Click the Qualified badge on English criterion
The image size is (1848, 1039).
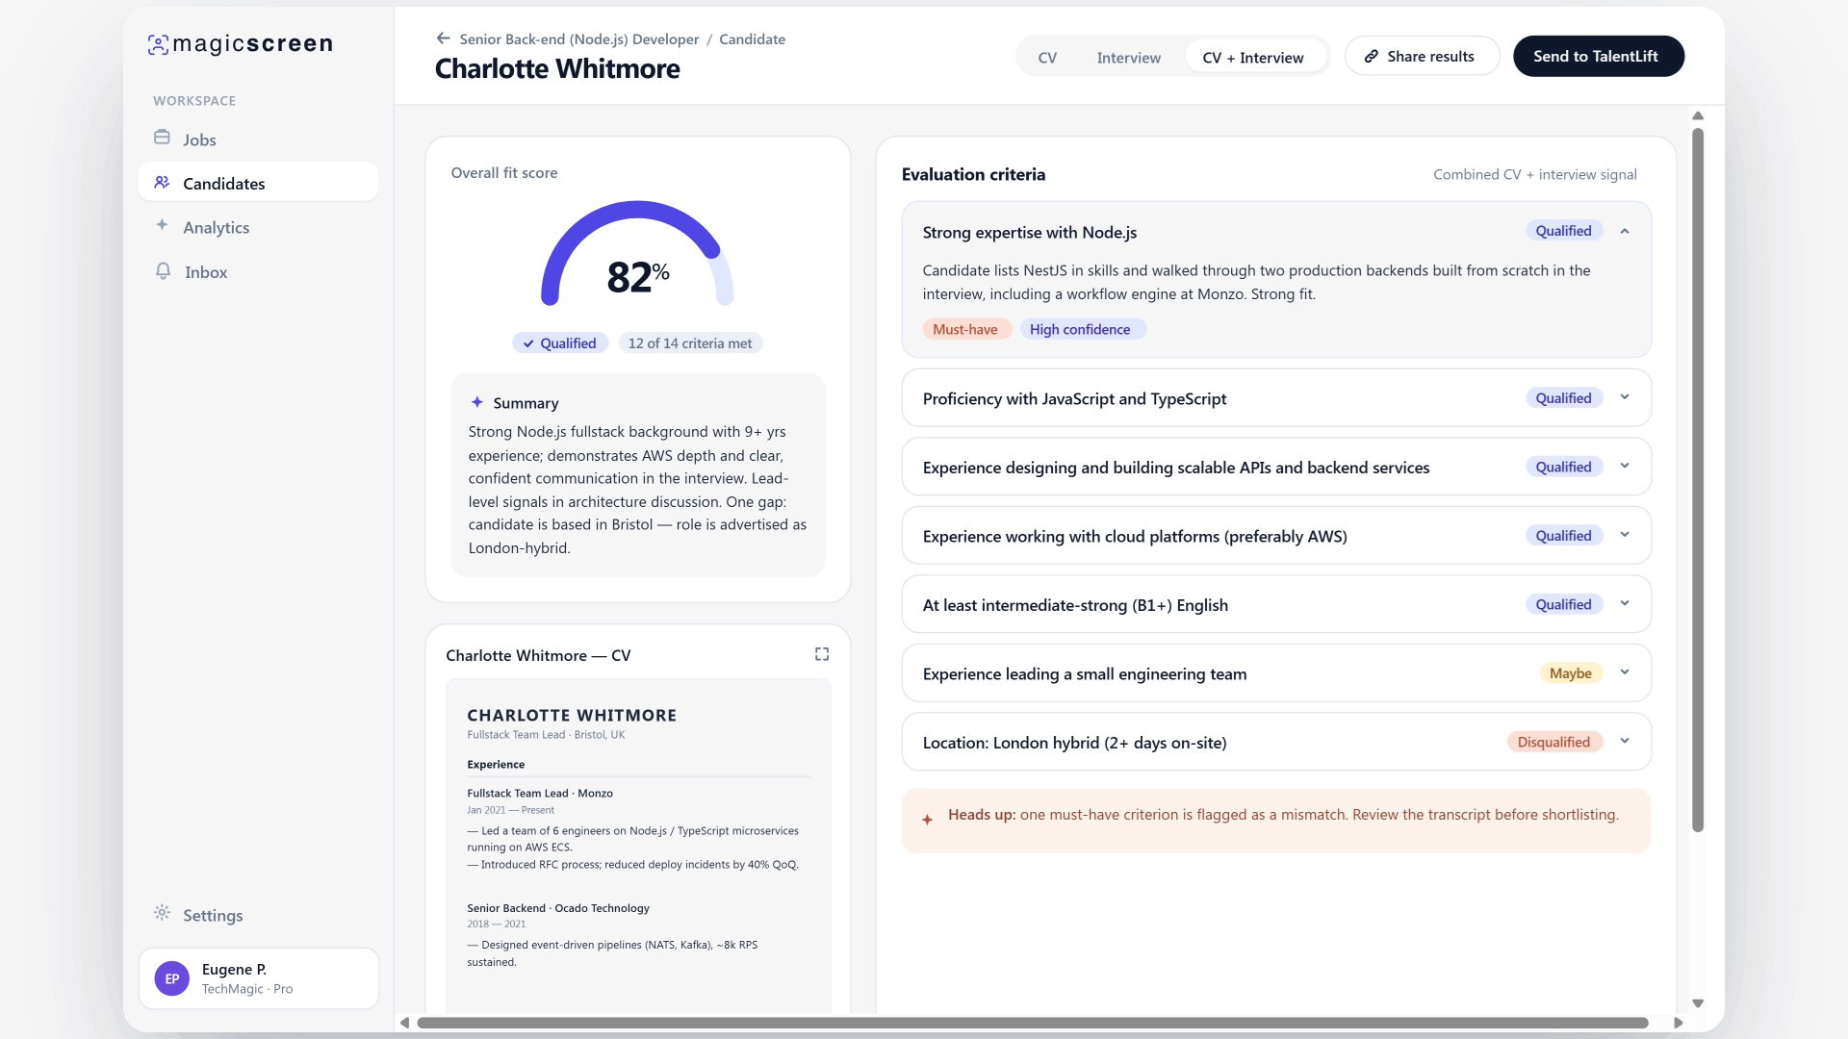[x=1563, y=604]
